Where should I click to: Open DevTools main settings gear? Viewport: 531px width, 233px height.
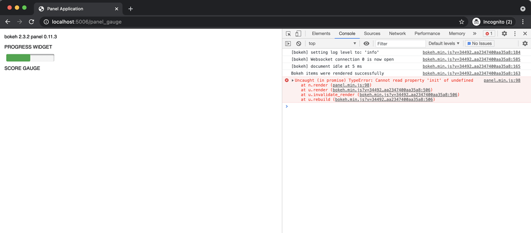pyautogui.click(x=504, y=34)
